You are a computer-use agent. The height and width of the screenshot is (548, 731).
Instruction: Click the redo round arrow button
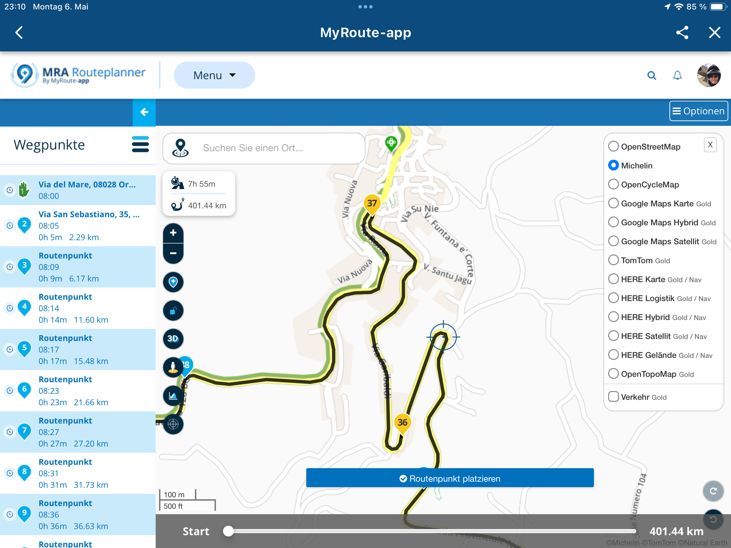(x=713, y=491)
